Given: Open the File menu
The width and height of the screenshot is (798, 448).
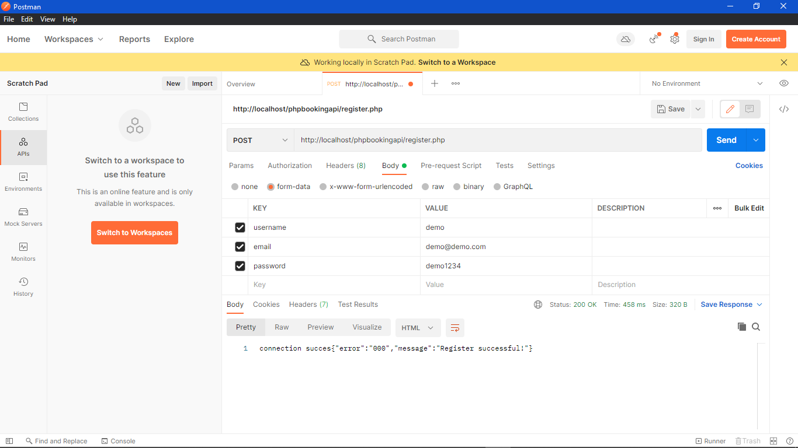Looking at the screenshot, I should click(x=9, y=19).
